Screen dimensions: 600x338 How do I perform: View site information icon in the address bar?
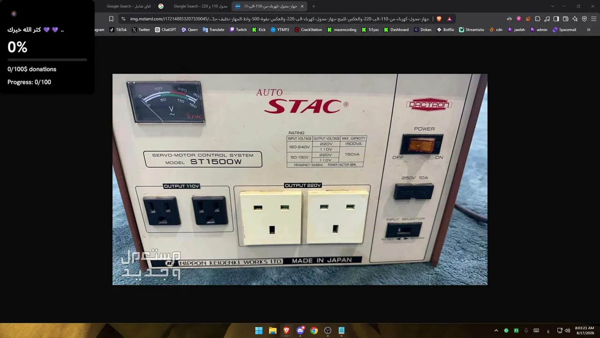123,19
